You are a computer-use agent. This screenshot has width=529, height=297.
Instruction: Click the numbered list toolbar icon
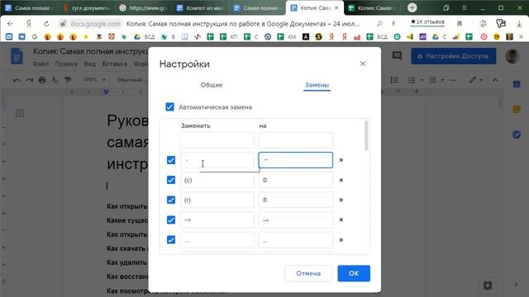[412, 80]
